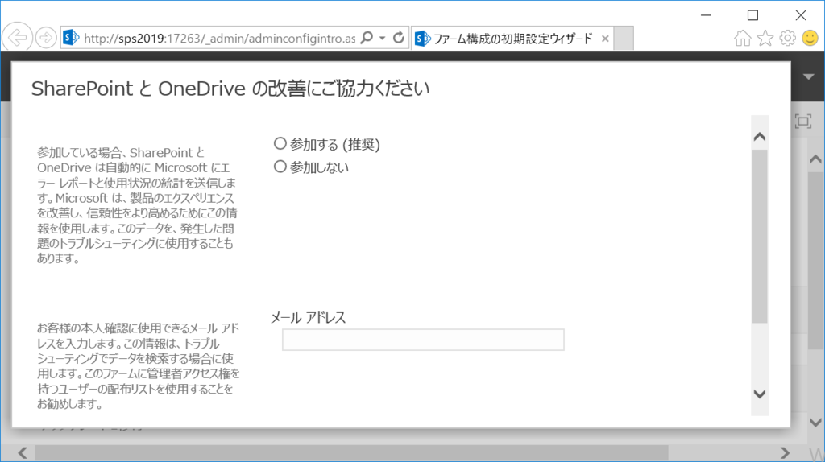Screen dimensions: 825x462
Task: Close the browser window
Action: click(801, 15)
